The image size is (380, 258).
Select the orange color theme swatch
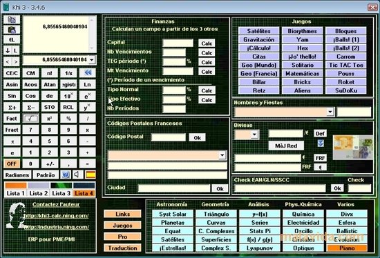[x=16, y=186]
